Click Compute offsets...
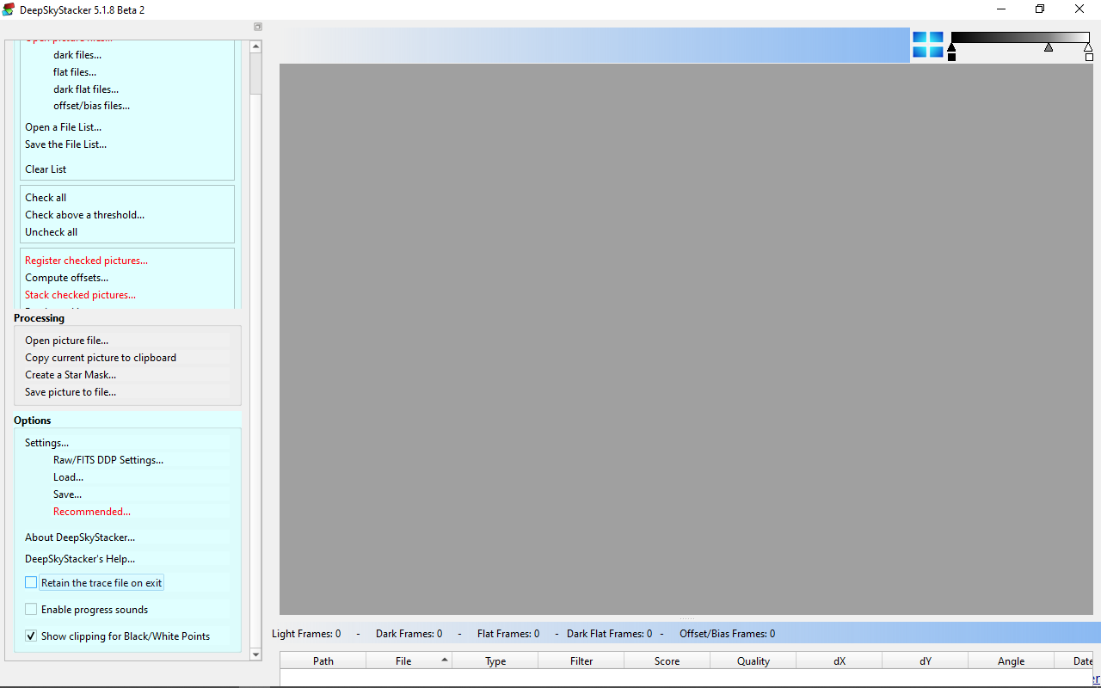This screenshot has width=1101, height=688. pyautogui.click(x=66, y=278)
